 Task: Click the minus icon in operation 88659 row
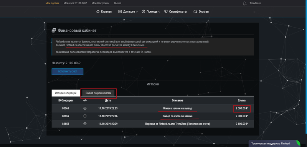(85, 116)
